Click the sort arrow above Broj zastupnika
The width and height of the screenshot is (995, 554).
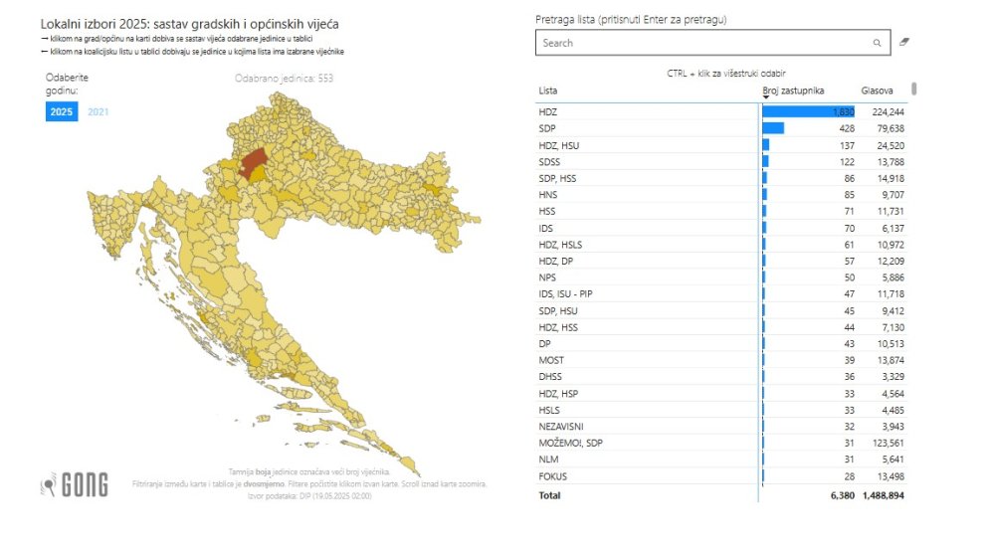[x=766, y=97]
